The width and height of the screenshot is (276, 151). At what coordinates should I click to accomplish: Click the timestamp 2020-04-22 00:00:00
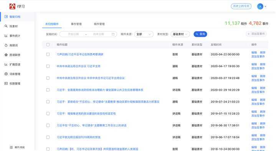coord(225,54)
